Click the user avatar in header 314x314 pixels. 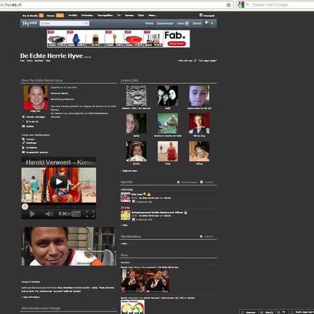(207, 23)
